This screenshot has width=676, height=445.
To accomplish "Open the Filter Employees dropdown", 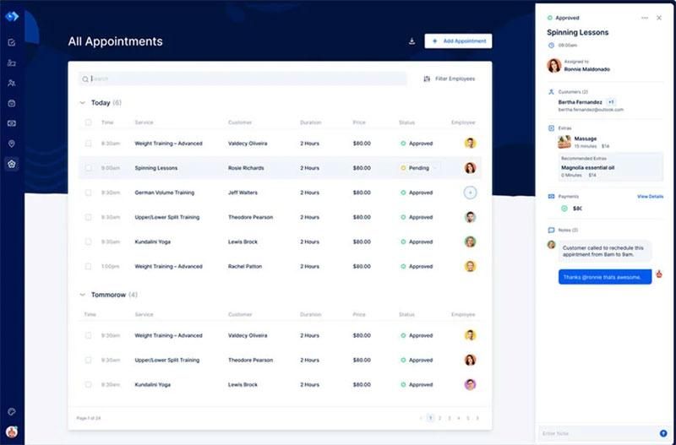I will point(450,79).
